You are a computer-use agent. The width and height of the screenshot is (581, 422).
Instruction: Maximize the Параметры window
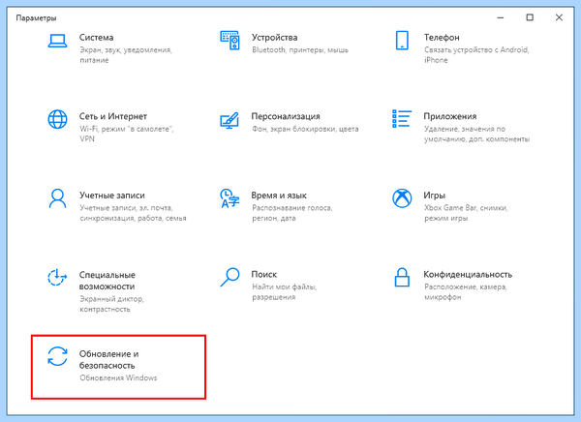530,17
